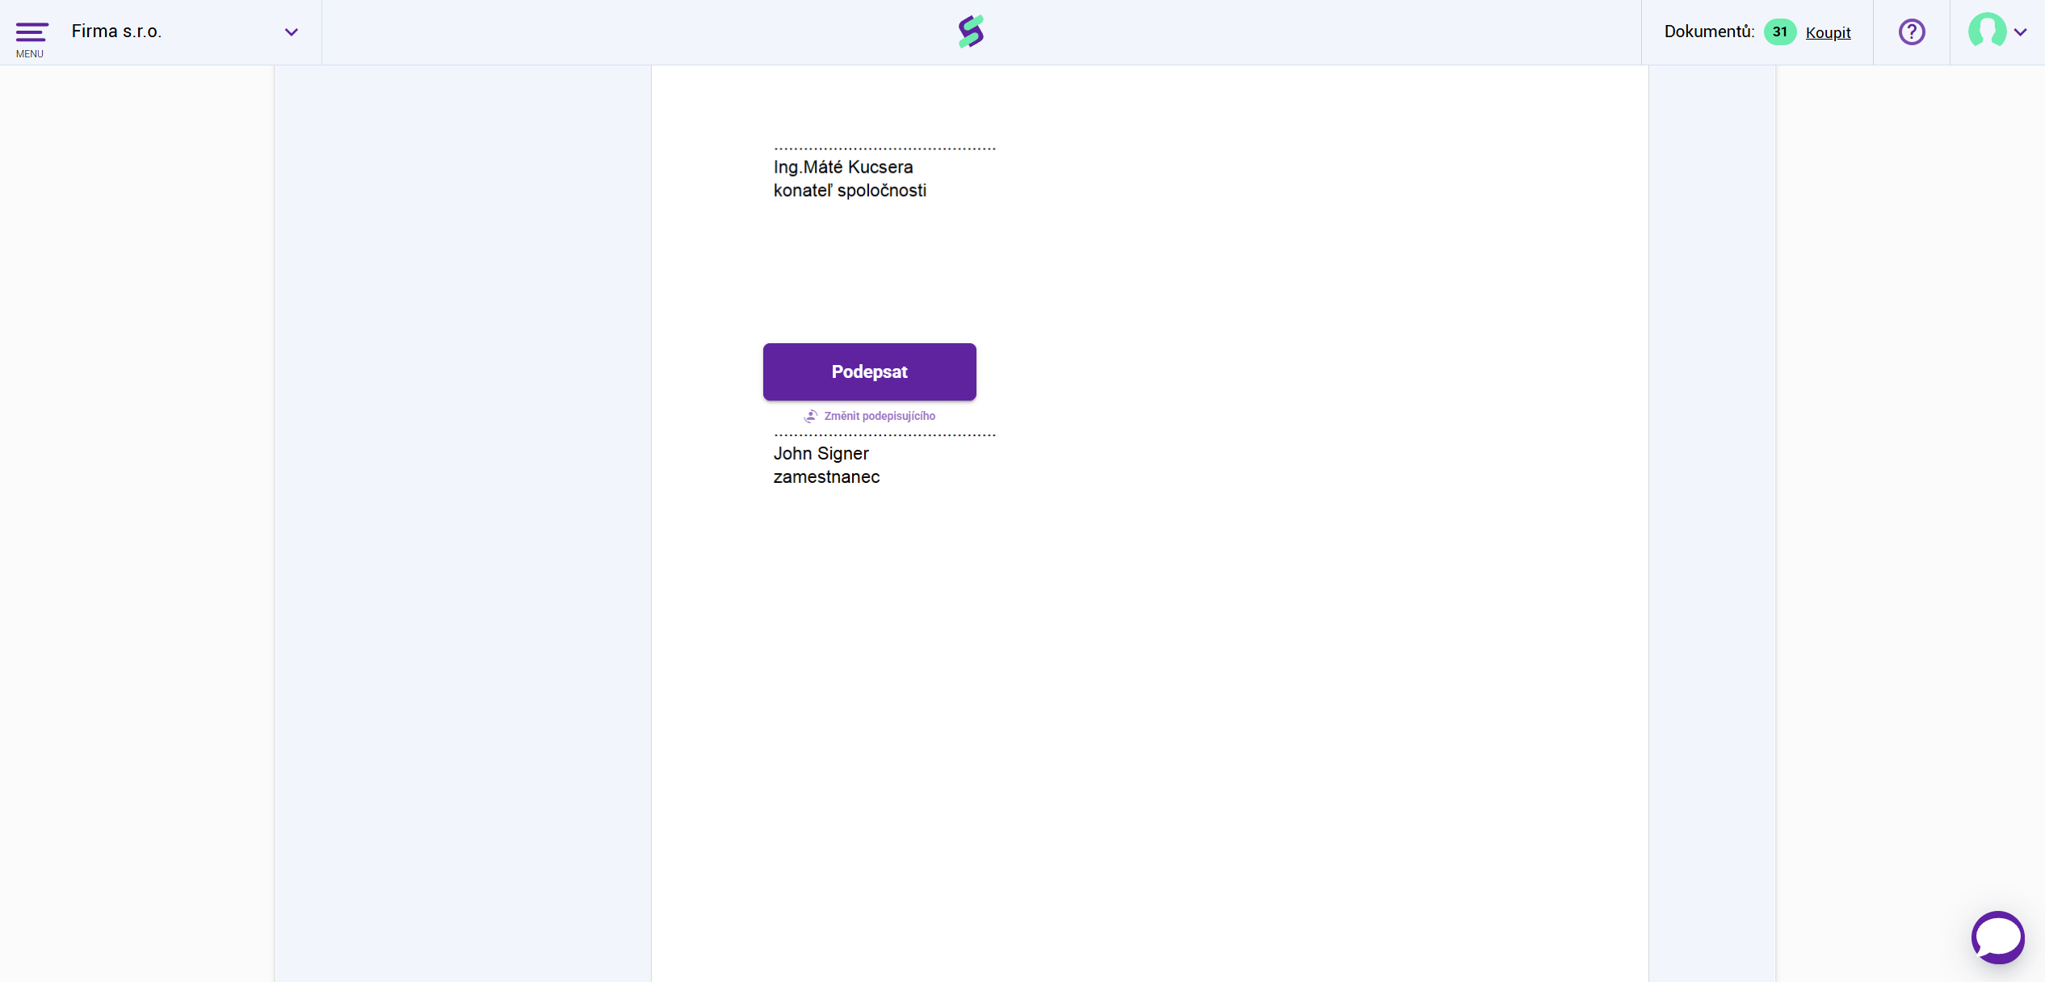
Task: Open the hamburger MENU icon
Action: pos(31,32)
